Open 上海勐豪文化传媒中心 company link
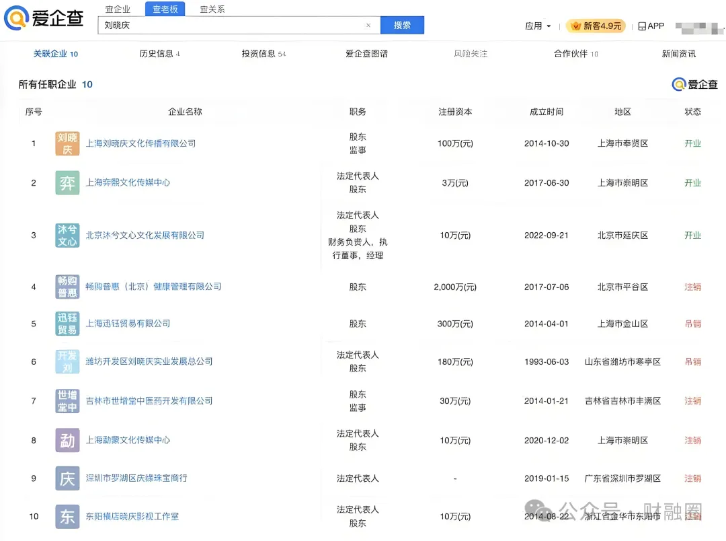This screenshot has width=726, height=541. pyautogui.click(x=128, y=440)
